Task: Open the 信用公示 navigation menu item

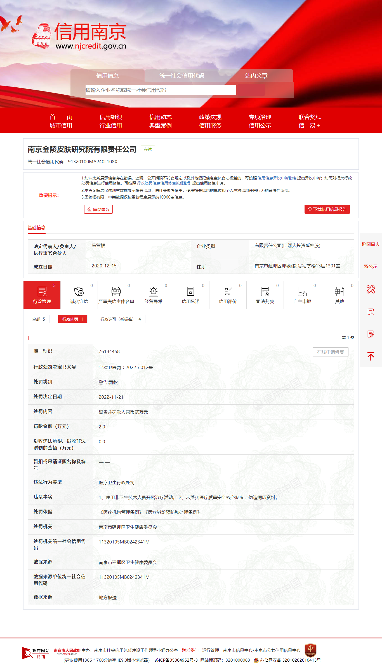Action: click(x=260, y=126)
